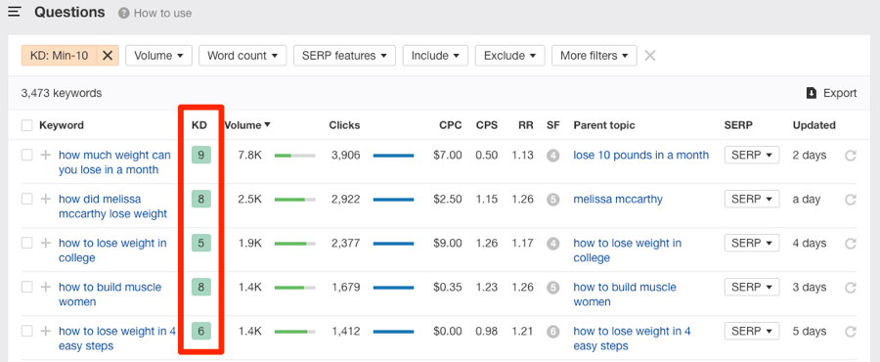Viewport: 880px width, 362px height.
Task: Refresh 'how to lose weight in 4 easy steps' row
Action: pyautogui.click(x=851, y=331)
